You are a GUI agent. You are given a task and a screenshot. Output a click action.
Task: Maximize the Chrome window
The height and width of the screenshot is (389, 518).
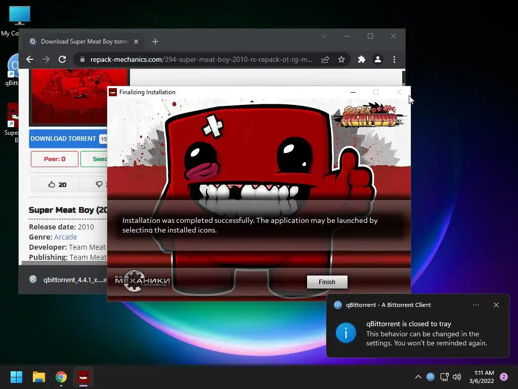tap(370, 36)
